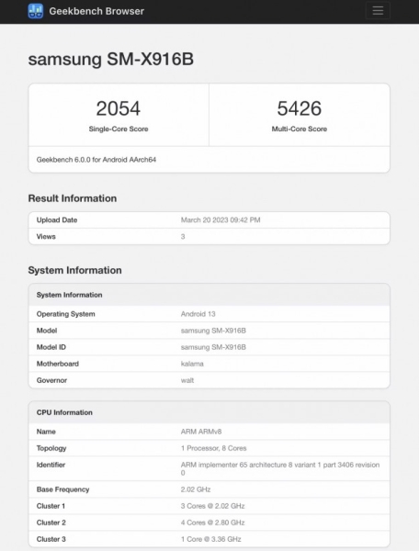Click the Governor label

tap(51, 380)
